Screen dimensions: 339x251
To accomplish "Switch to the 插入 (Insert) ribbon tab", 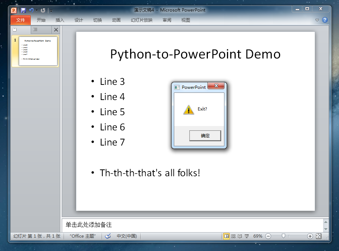I will tap(60, 20).
